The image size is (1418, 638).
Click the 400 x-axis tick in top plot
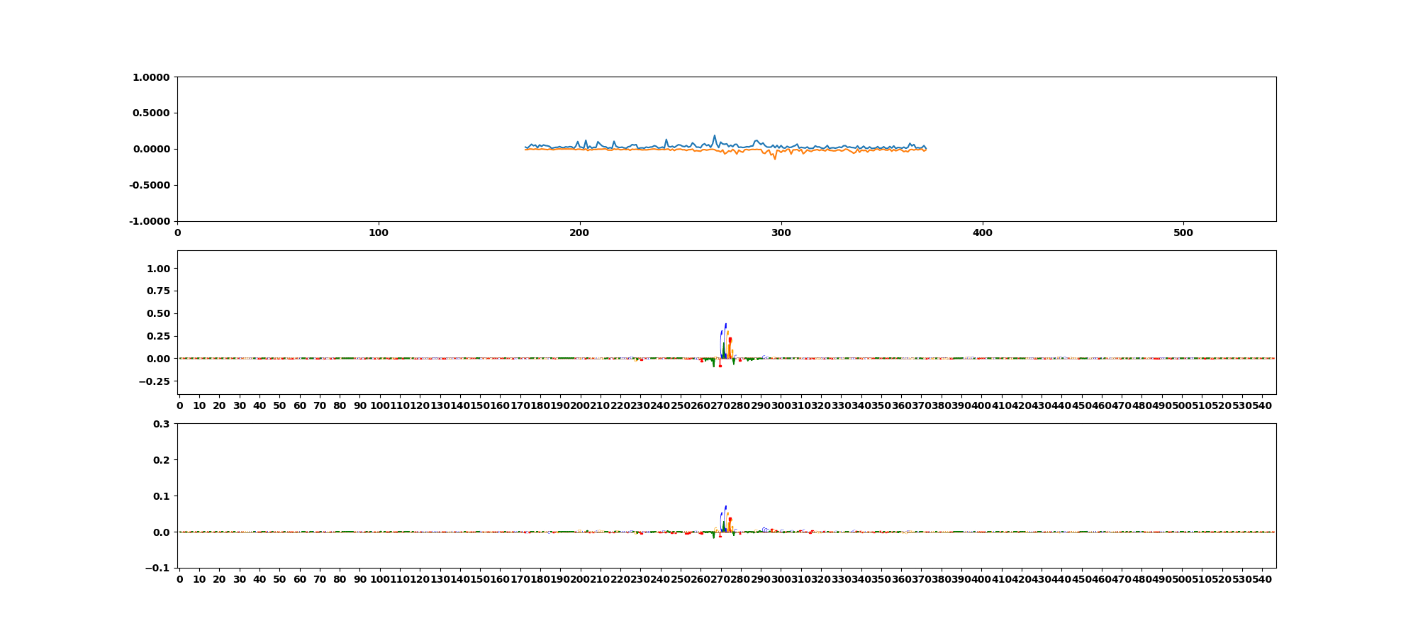click(x=982, y=233)
